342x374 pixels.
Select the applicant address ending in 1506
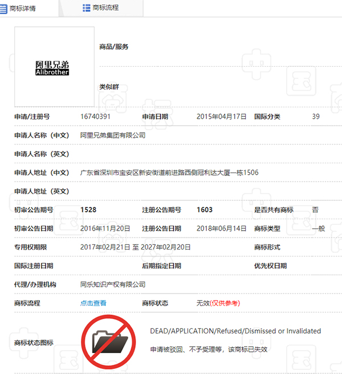coord(169,172)
